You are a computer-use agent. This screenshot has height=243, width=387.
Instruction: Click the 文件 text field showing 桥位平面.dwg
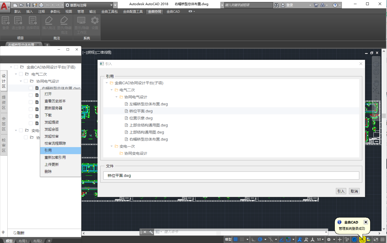231,176
